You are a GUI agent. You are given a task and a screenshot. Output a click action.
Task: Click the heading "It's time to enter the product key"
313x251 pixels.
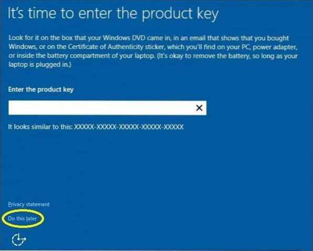pyautogui.click(x=113, y=13)
